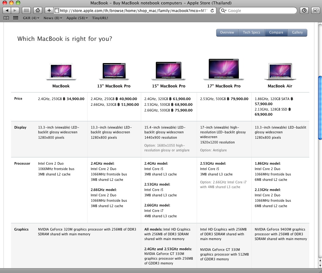The height and width of the screenshot is (273, 322).
Task: Click the "1.86GHz, 120GB SATA" configuration text
Action: (x=272, y=99)
